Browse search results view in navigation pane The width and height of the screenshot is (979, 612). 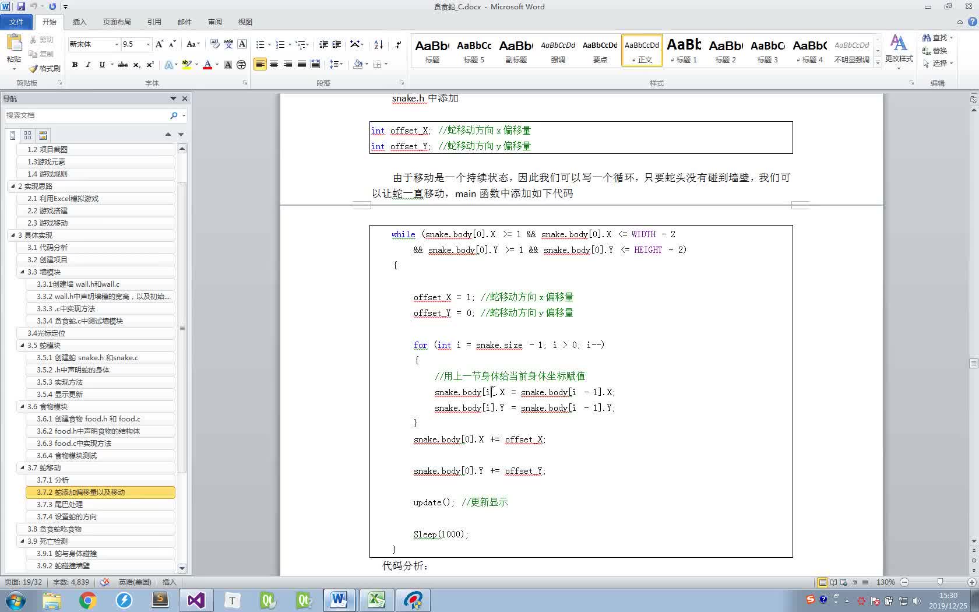point(43,135)
